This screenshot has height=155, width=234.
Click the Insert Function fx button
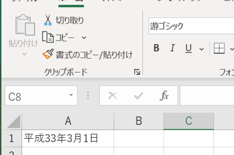click(x=164, y=95)
